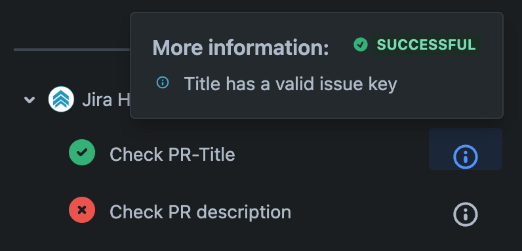Image resolution: width=522 pixels, height=251 pixels.
Task: Click the green SUCCESSFUL status badge
Action: click(x=426, y=45)
